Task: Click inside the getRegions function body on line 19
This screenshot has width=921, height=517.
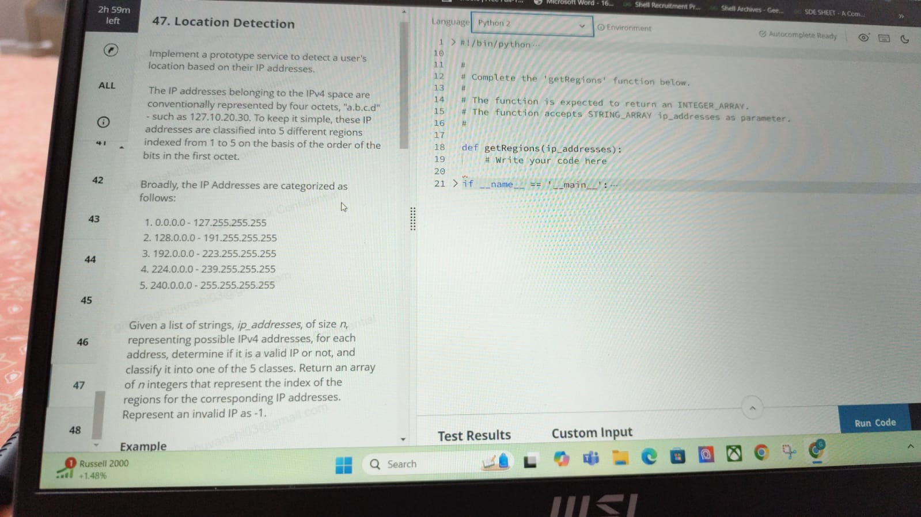Action: pyautogui.click(x=545, y=160)
